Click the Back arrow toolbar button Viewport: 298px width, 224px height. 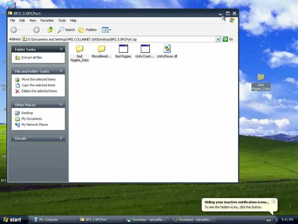[14, 30]
